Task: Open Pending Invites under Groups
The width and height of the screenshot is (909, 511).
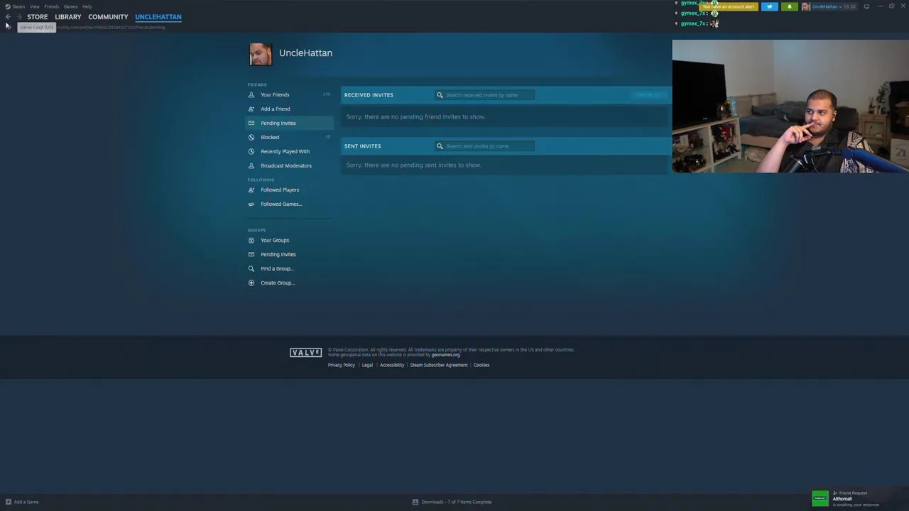Action: click(x=278, y=254)
